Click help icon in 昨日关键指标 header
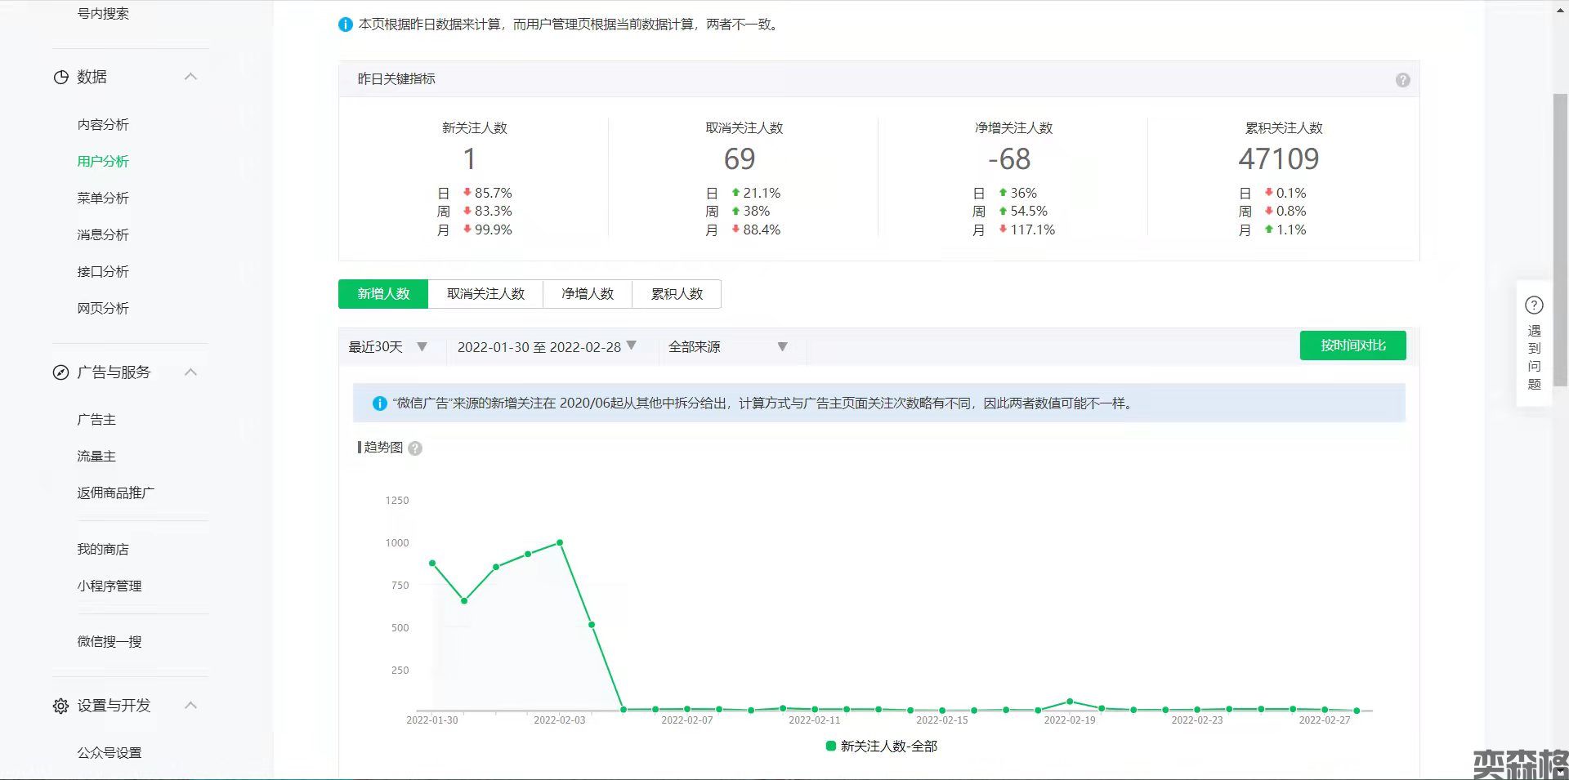Image resolution: width=1569 pixels, height=780 pixels. point(1402,80)
